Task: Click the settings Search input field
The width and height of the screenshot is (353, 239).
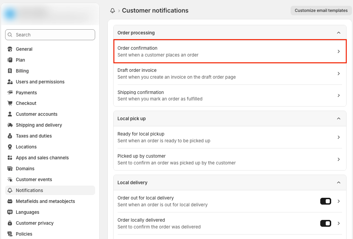Action: coord(50,35)
